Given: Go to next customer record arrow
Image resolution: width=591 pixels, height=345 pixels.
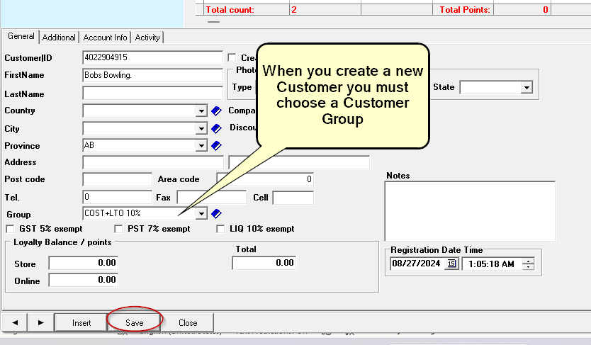Looking at the screenshot, I should [40, 323].
